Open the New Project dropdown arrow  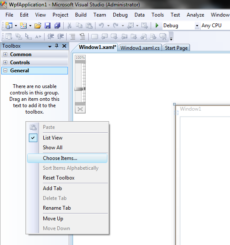(x=16, y=26)
